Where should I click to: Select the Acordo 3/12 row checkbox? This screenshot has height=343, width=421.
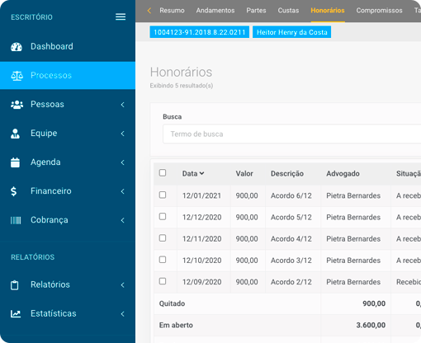point(163,260)
